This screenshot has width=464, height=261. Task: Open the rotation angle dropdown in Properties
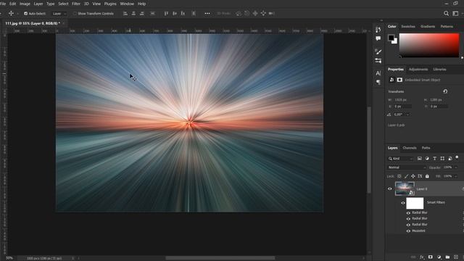[x=407, y=115]
